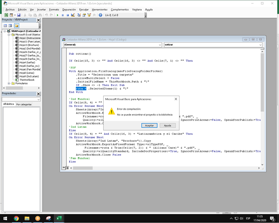Open the Depuración menu
The height and width of the screenshot is (223, 279).
tap(69, 9)
